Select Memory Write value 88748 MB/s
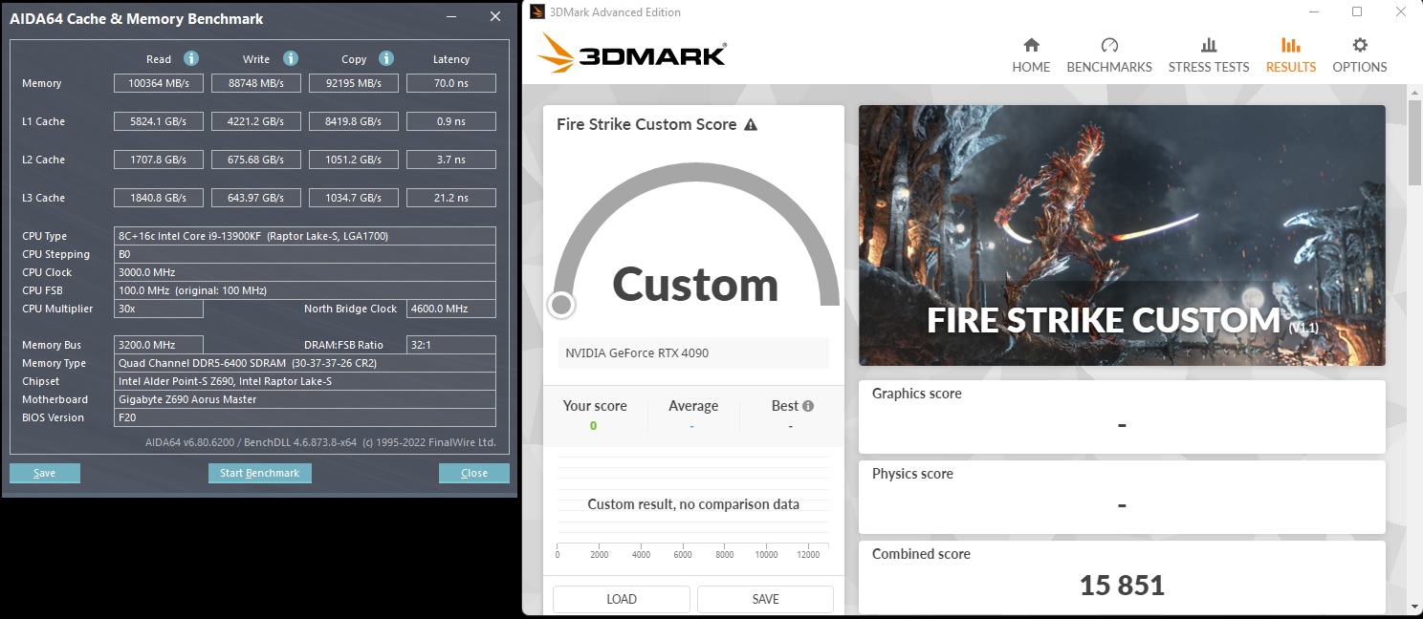 coord(256,83)
